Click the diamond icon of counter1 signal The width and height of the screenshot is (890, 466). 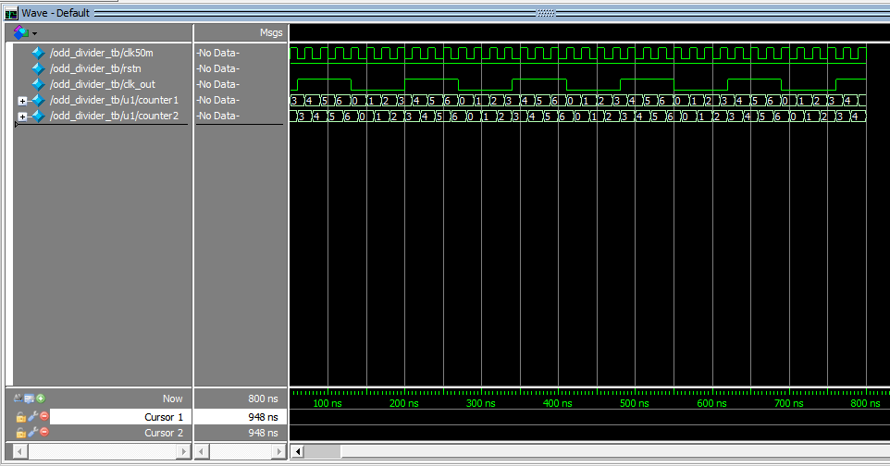38,101
